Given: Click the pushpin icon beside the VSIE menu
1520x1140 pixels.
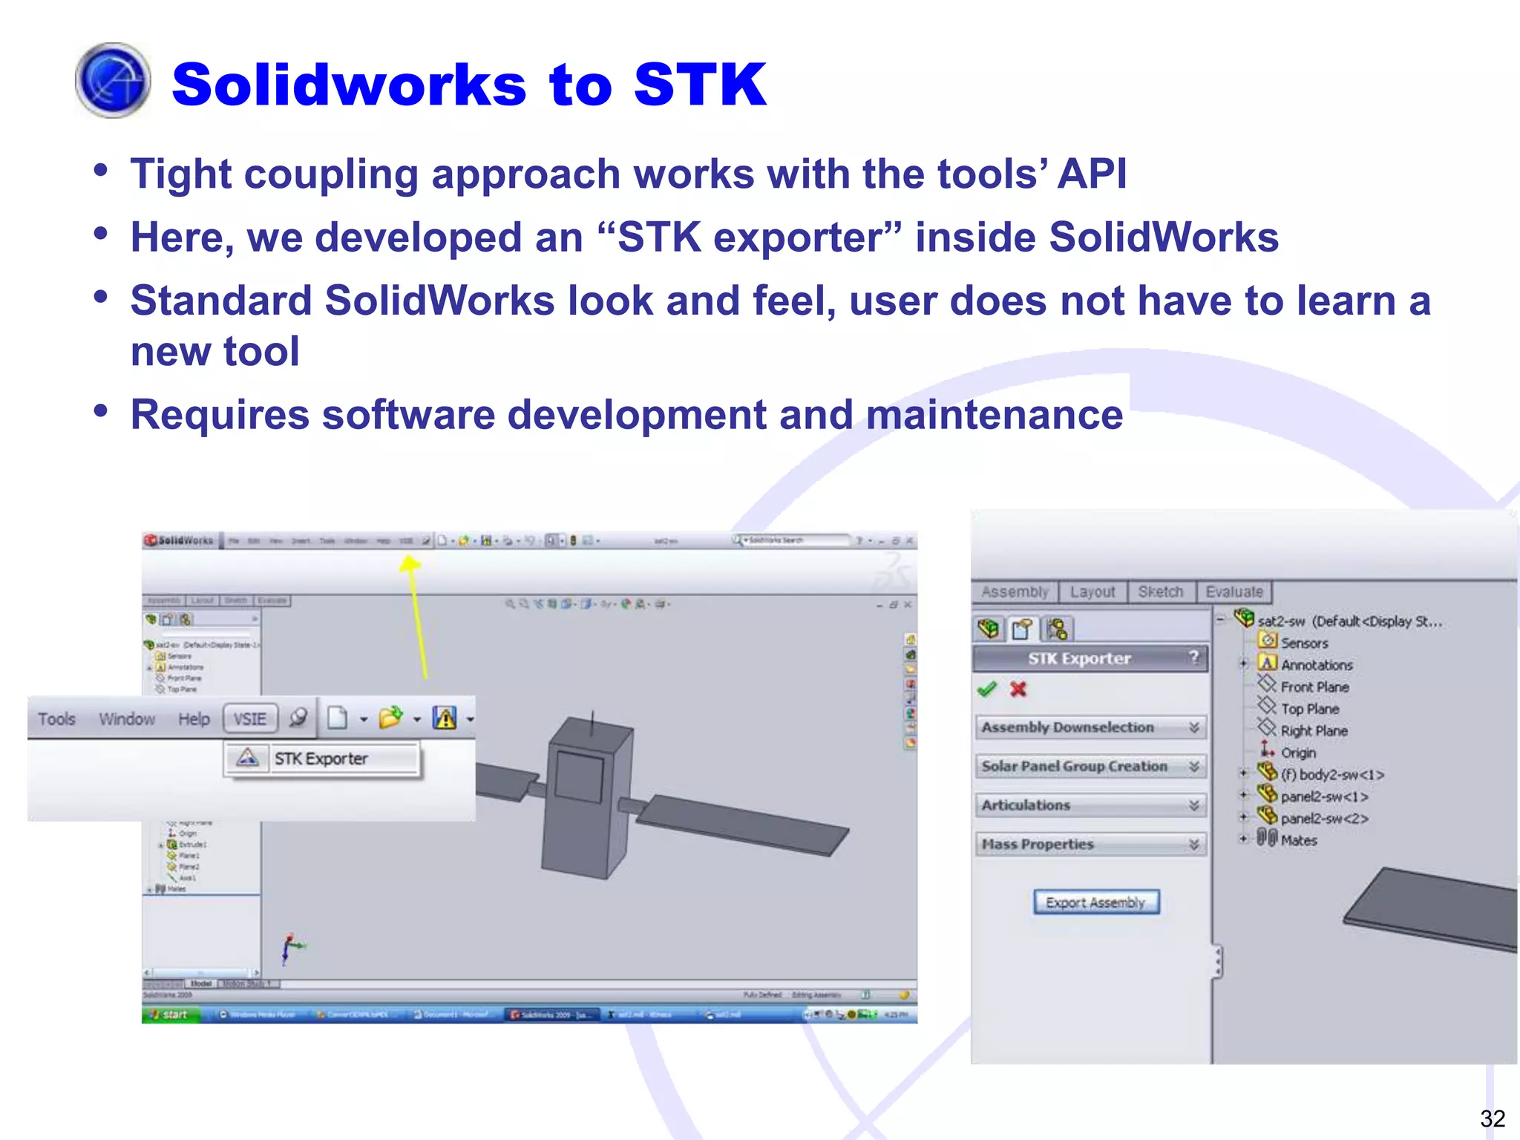Looking at the screenshot, I should tap(298, 718).
